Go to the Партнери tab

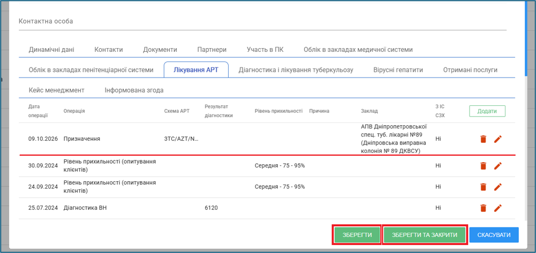point(212,50)
